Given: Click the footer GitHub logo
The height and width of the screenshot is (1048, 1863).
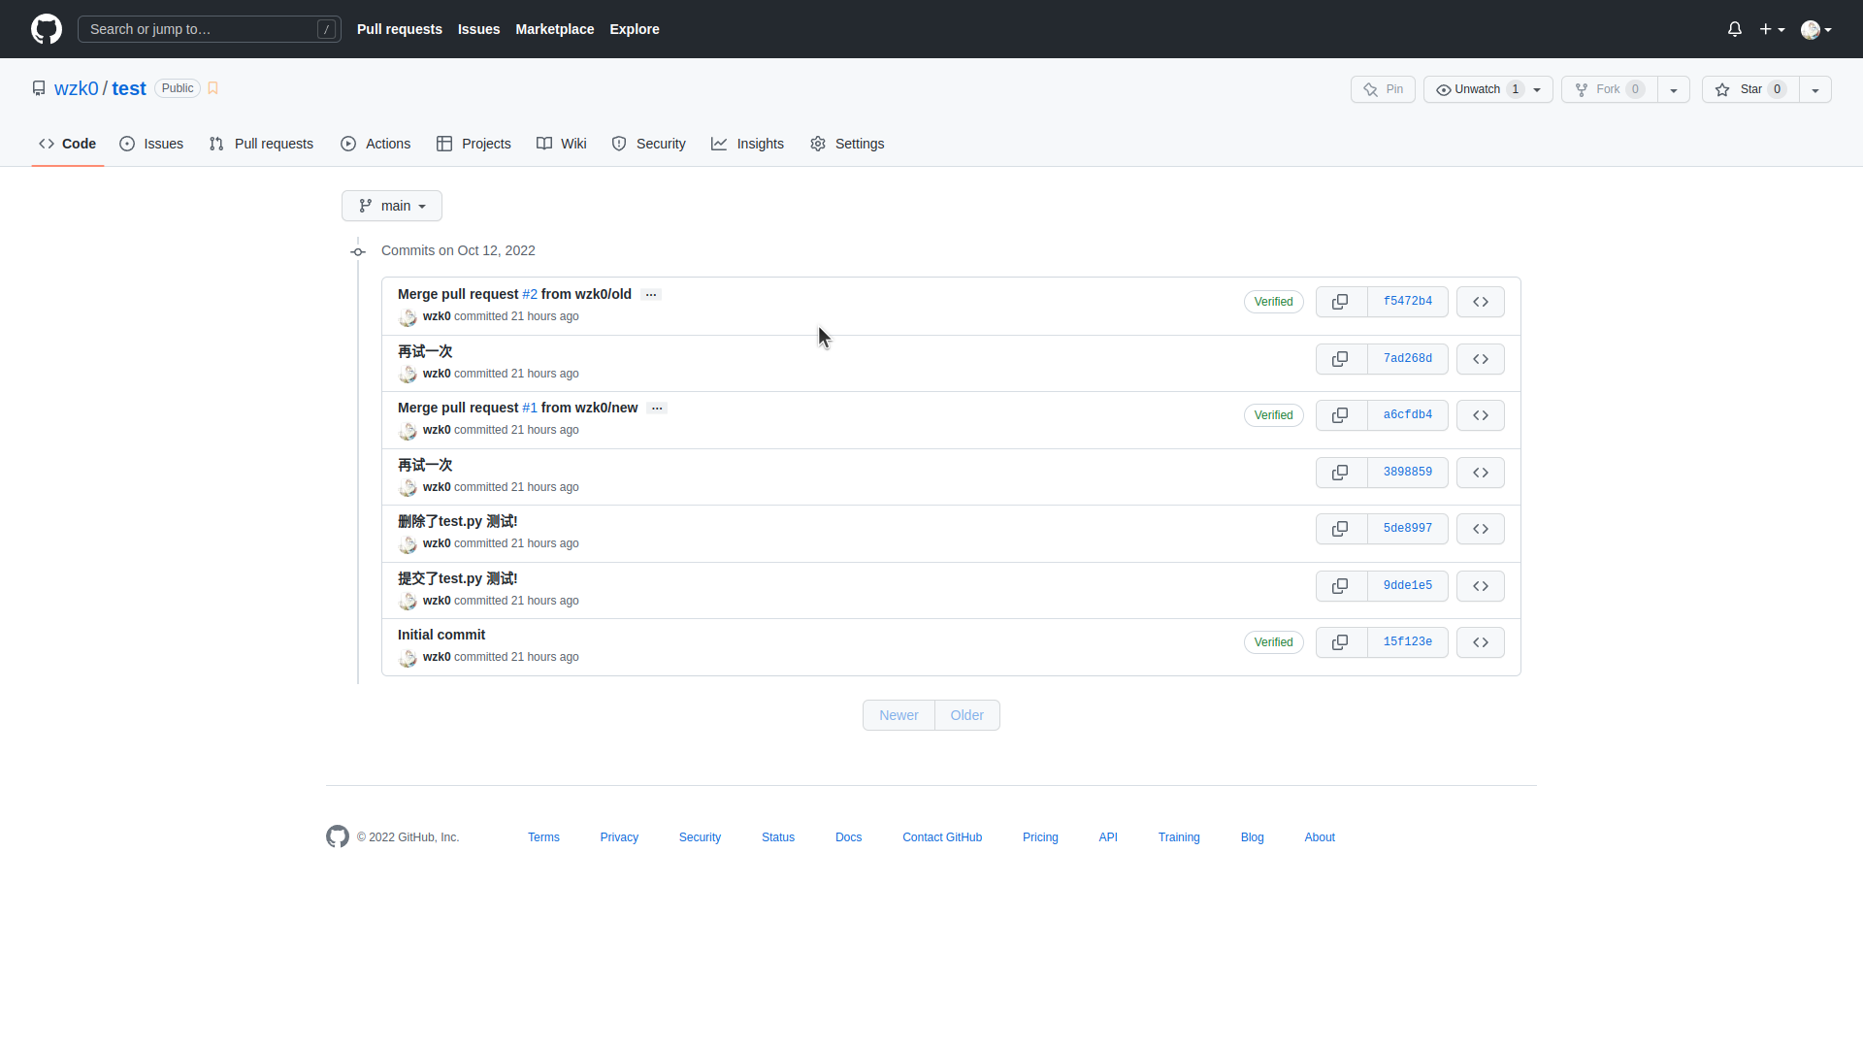Looking at the screenshot, I should (337, 836).
